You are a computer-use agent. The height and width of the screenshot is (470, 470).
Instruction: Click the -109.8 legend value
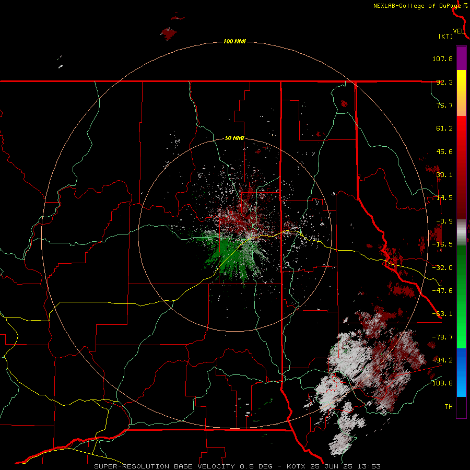[441, 383]
